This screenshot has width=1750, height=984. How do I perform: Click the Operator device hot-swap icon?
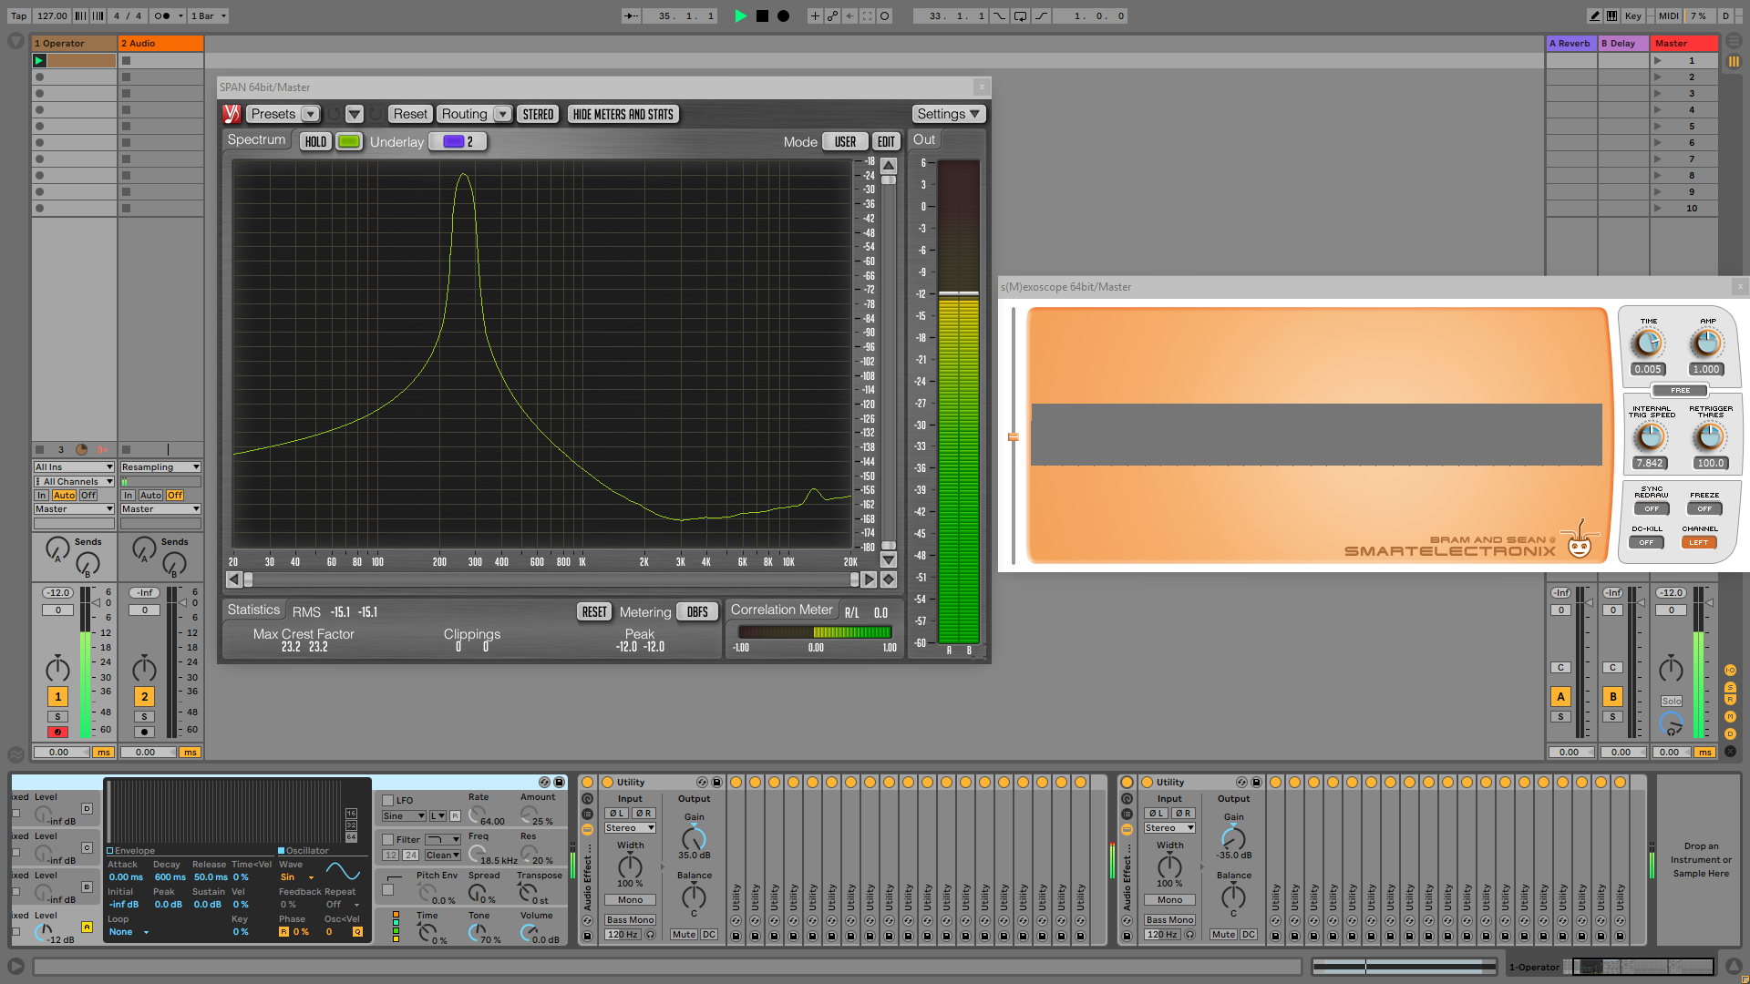click(x=544, y=782)
